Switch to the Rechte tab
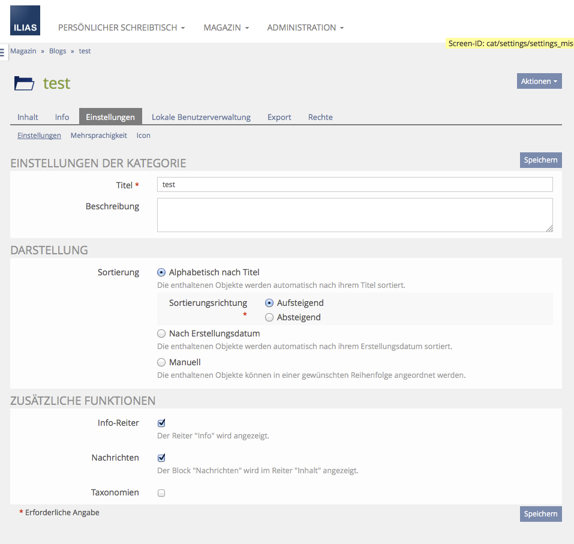 [x=320, y=117]
